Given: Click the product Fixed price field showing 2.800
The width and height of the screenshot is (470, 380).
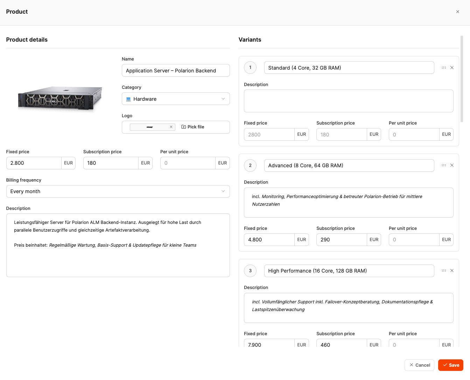Looking at the screenshot, I should click(34, 163).
